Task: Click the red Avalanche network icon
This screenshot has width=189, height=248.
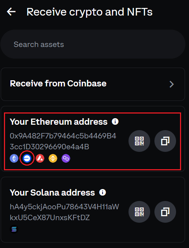Action: [x=40, y=158]
